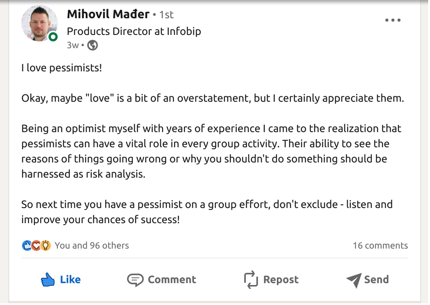The height and width of the screenshot is (305, 430).
Task: Open the three-dots post options menu
Action: click(393, 20)
